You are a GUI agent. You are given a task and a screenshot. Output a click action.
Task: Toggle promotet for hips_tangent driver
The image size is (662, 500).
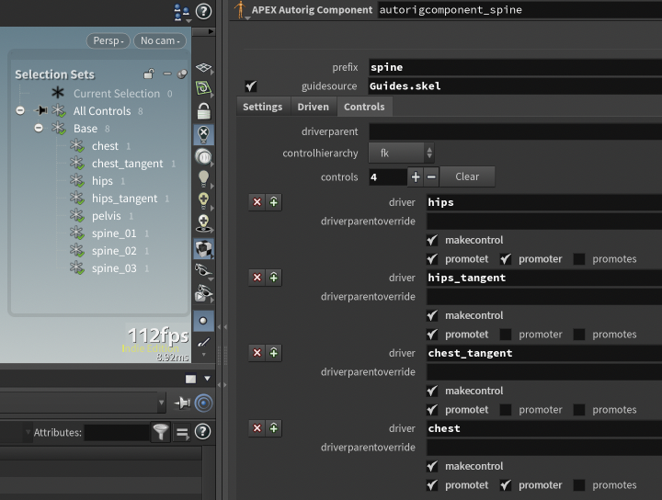[432, 335]
